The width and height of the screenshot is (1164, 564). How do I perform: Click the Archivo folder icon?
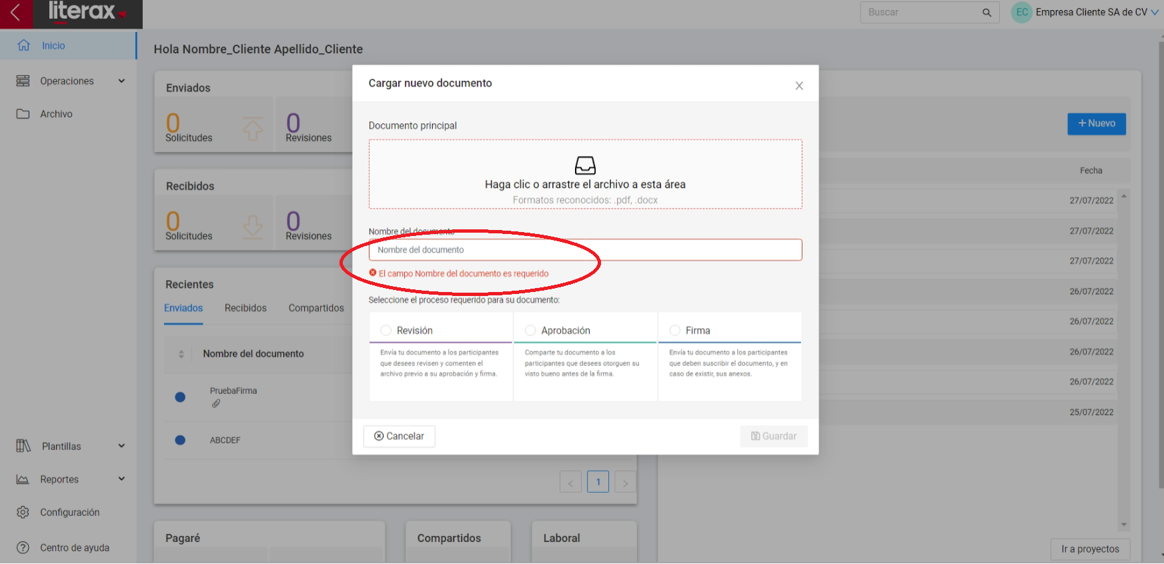click(x=23, y=114)
